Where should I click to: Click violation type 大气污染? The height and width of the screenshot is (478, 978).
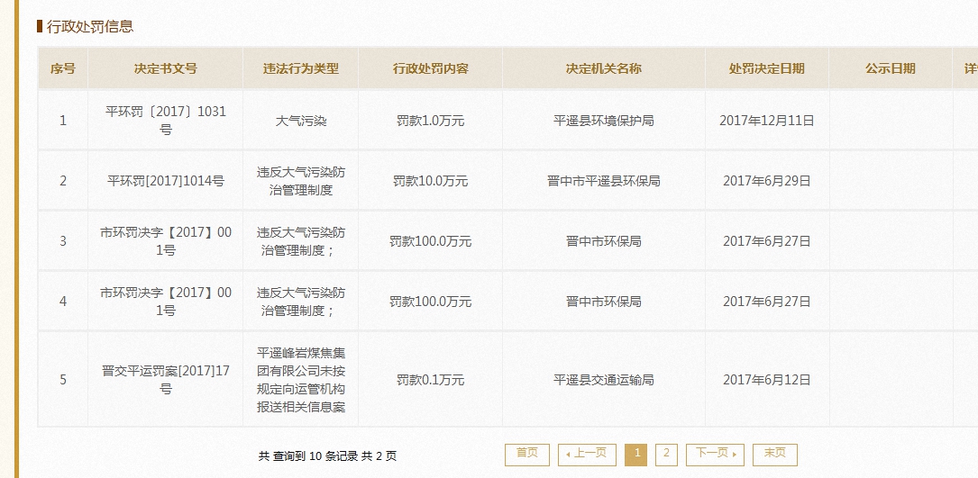[301, 121]
